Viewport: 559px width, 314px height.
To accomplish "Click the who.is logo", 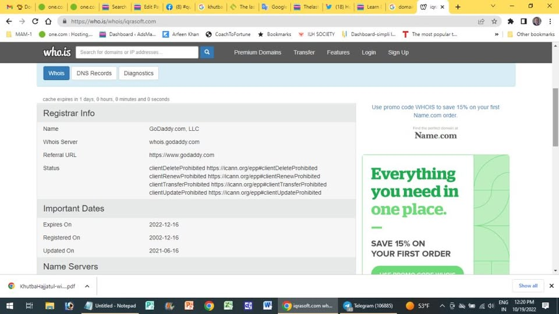I will coord(57,52).
